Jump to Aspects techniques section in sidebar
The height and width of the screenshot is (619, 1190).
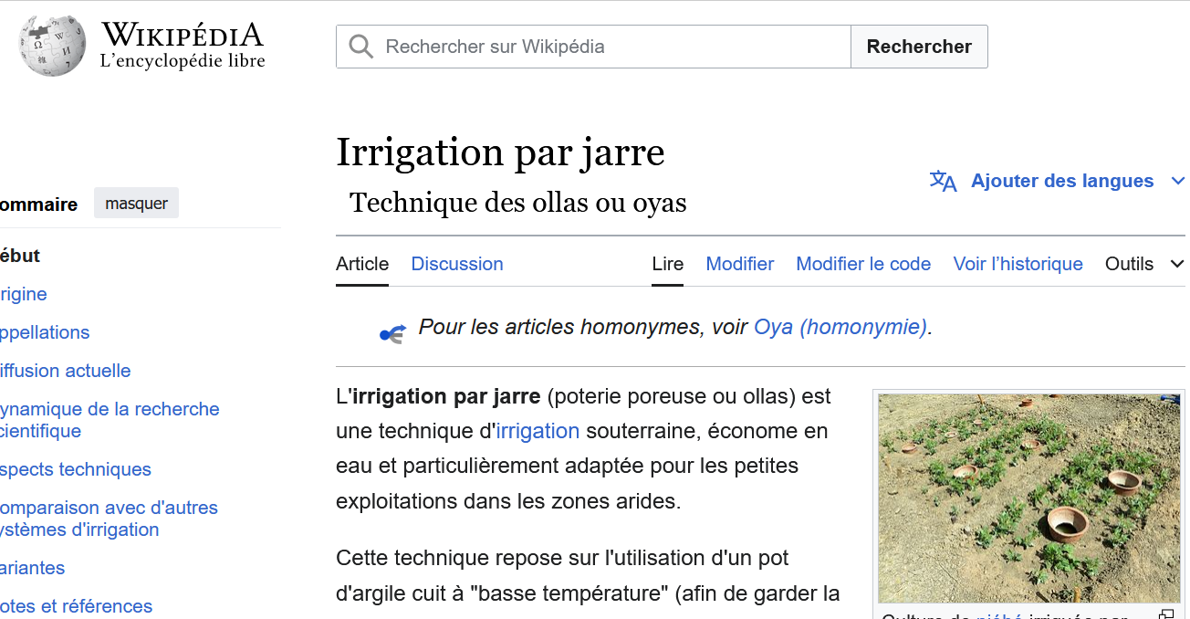[x=76, y=469]
